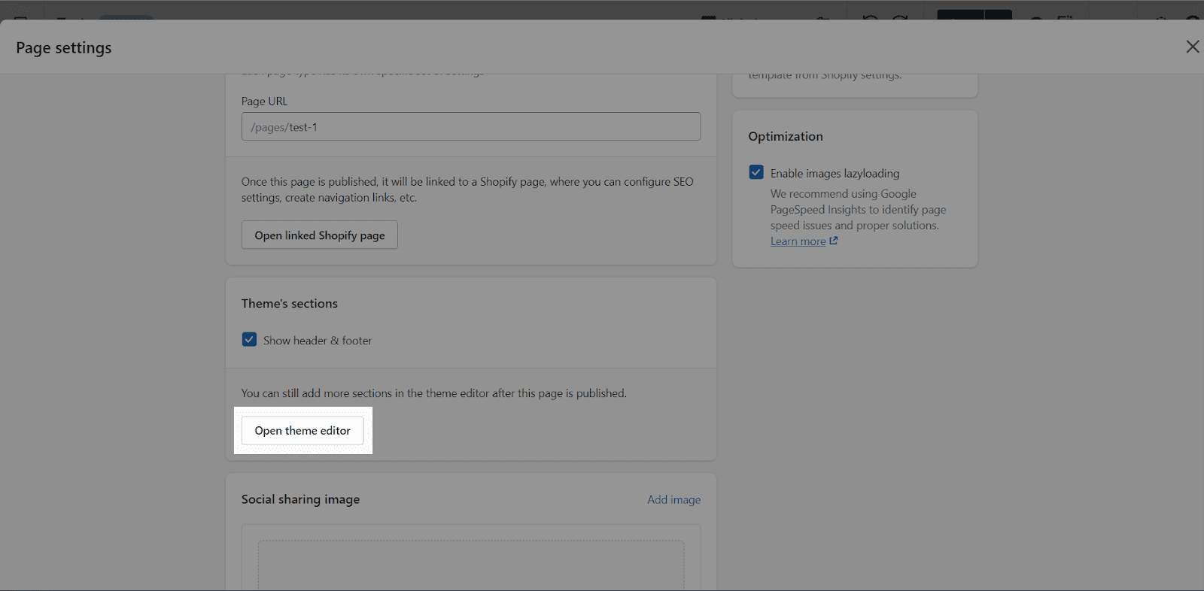Click Add image link
Screen dimensions: 1204x591
(x=673, y=499)
